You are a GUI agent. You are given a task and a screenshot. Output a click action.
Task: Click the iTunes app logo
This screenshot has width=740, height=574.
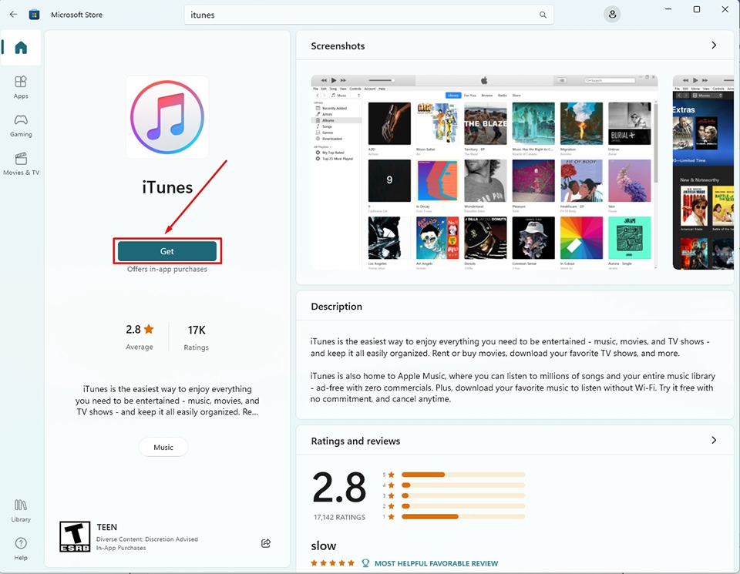167,117
